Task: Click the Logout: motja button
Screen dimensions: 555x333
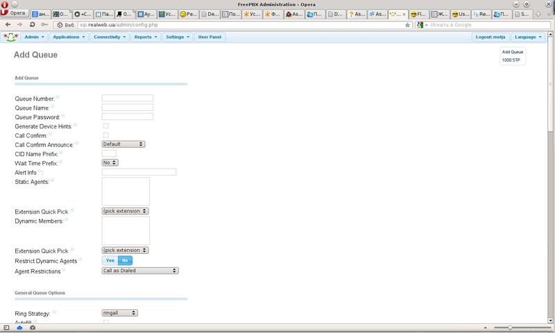Action: pyautogui.click(x=490, y=37)
